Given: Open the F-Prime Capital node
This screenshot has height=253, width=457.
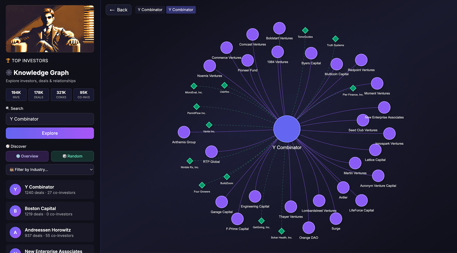Looking at the screenshot, I should (237, 219).
